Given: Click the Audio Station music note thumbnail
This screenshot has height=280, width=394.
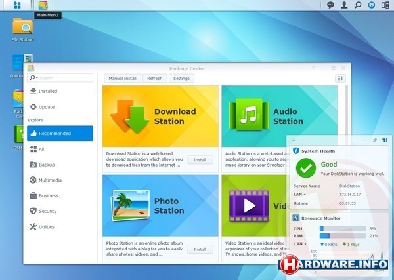Looking at the screenshot, I should click(249, 115).
